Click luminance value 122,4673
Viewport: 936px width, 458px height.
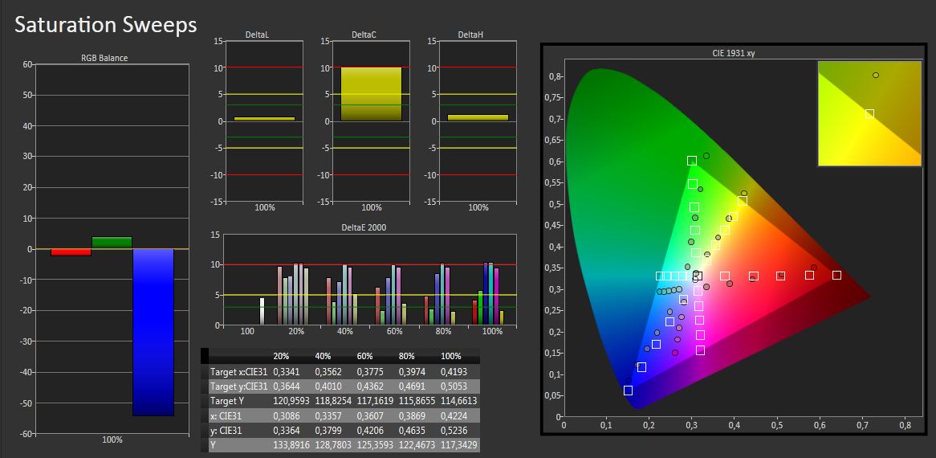(417, 445)
